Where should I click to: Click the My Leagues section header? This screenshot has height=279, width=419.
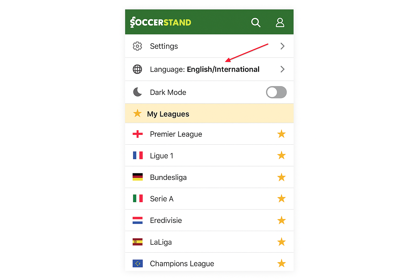168,114
